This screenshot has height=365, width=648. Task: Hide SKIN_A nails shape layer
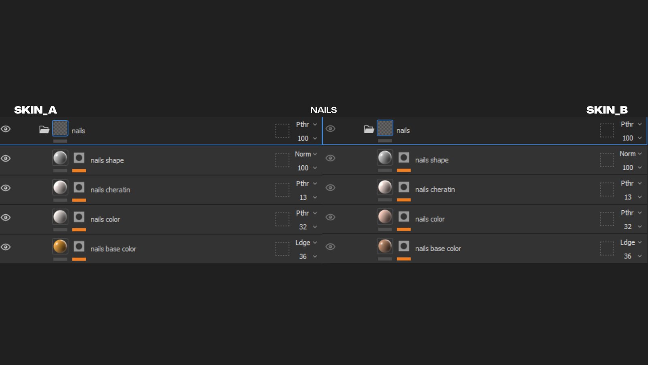tap(6, 158)
